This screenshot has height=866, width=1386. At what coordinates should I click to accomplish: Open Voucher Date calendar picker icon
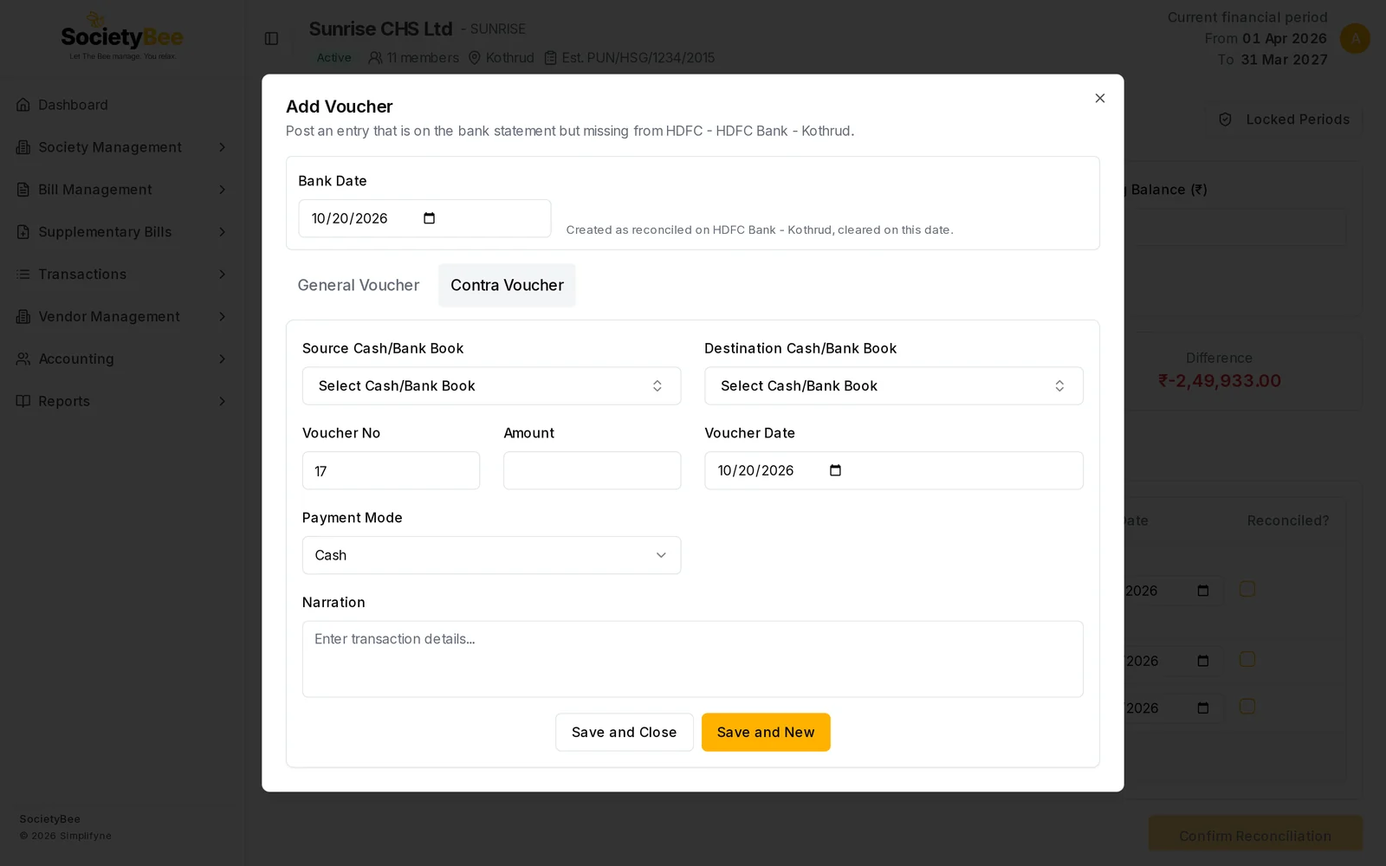pos(835,470)
